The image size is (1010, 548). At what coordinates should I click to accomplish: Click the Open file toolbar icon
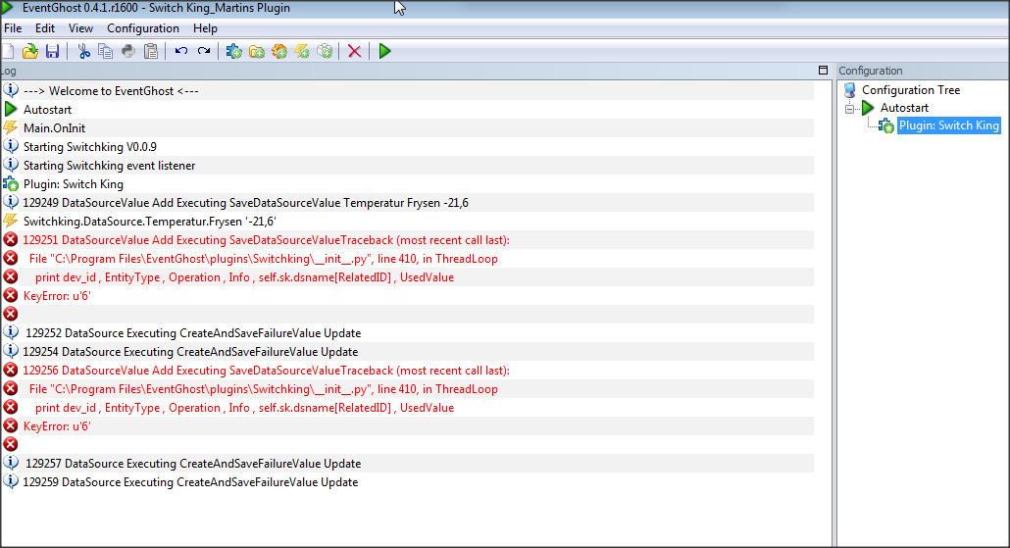[x=30, y=52]
